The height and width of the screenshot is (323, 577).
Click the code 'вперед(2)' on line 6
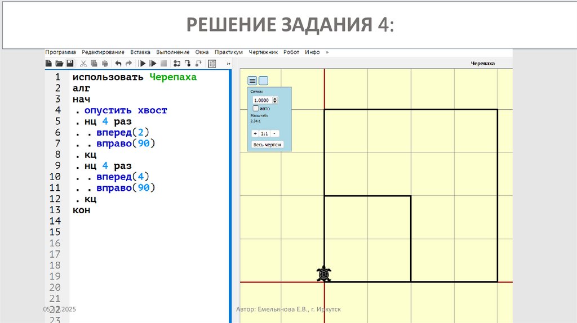coord(123,133)
